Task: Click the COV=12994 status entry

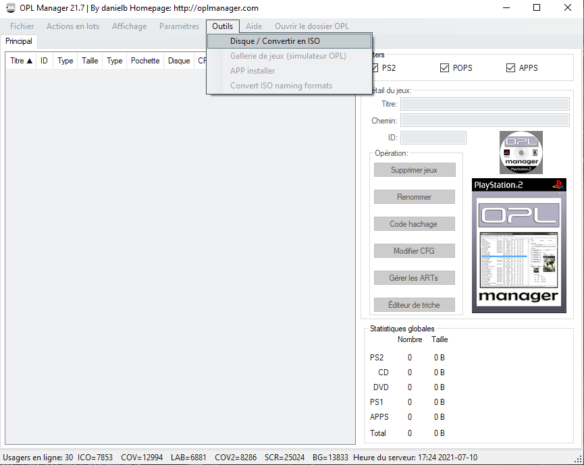Action: pyautogui.click(x=142, y=457)
